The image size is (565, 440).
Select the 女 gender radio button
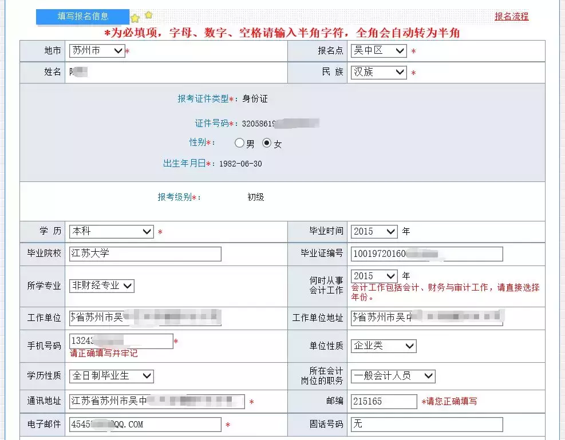[x=266, y=144]
